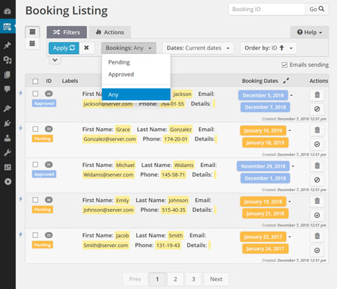Switch to the Filters tab
This screenshot has width=337, height=289.
point(67,32)
